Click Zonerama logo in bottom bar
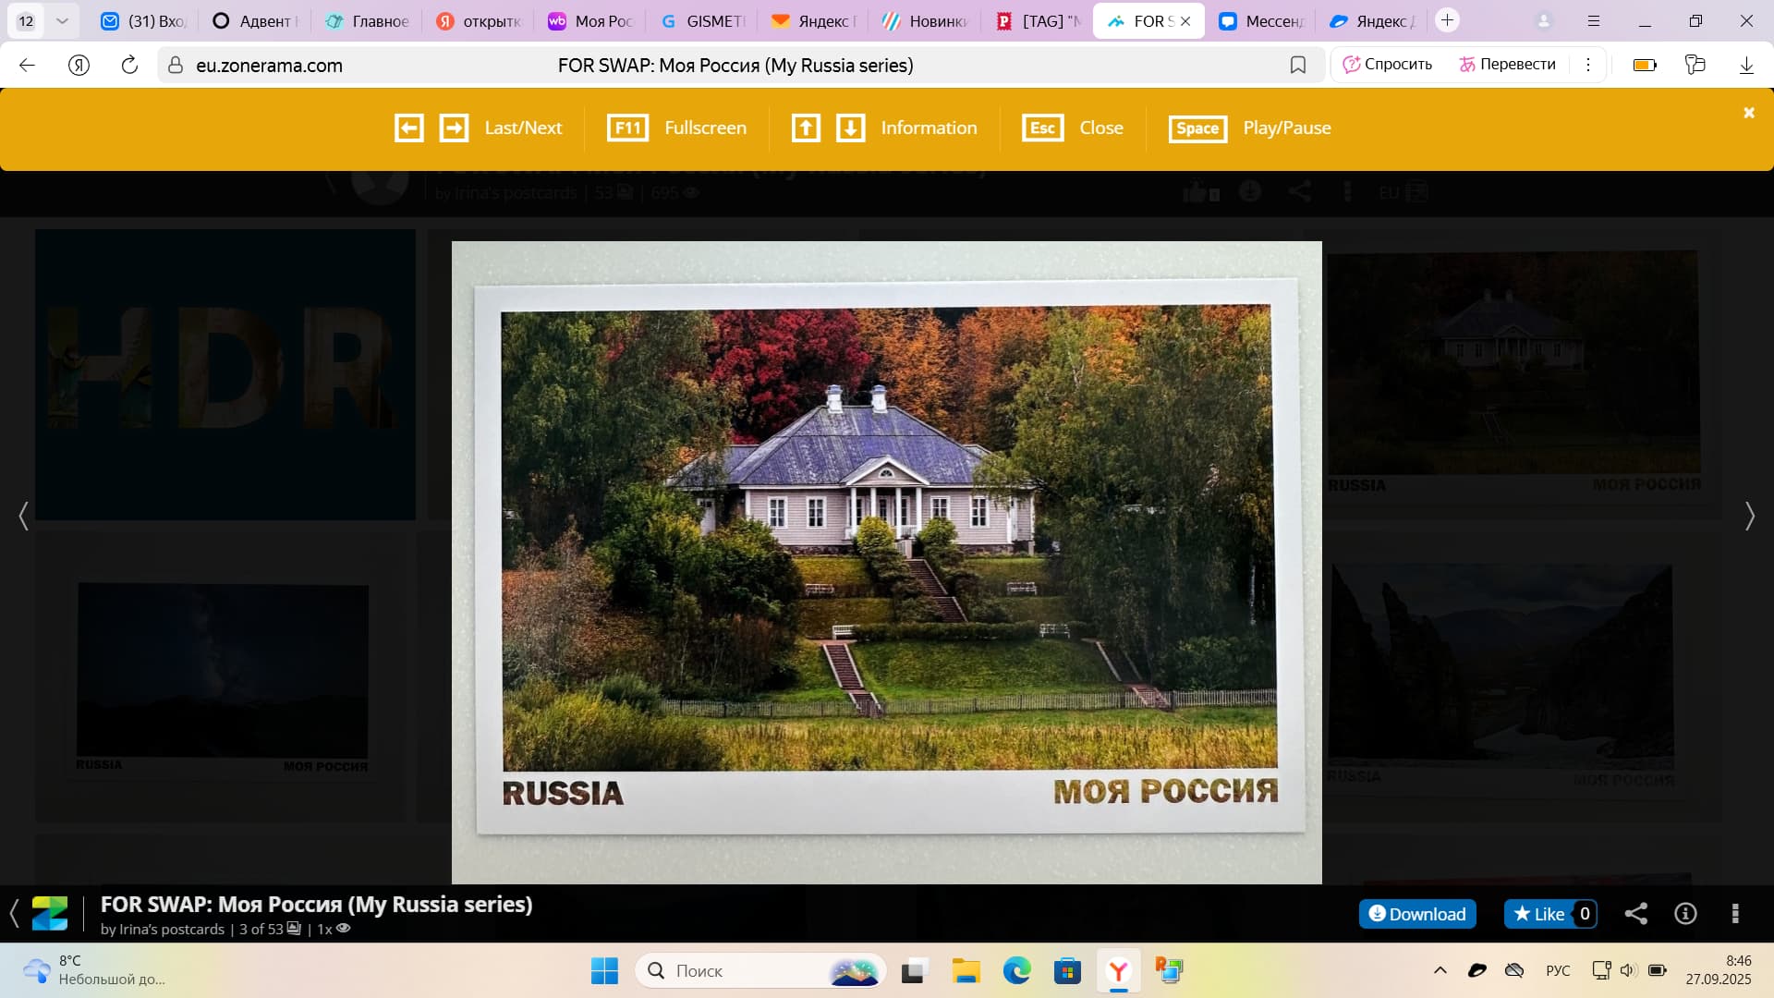Viewport: 1774px width, 998px height. click(50, 914)
